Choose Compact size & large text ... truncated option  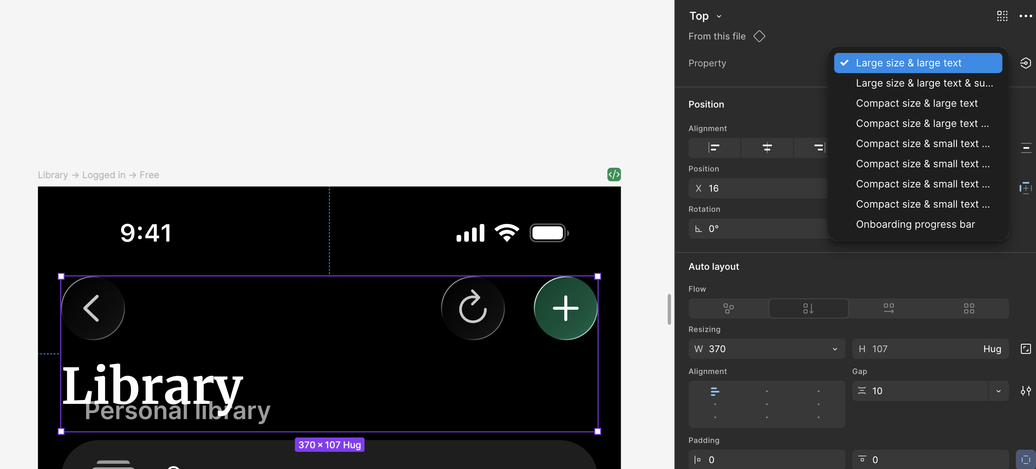pos(918,124)
